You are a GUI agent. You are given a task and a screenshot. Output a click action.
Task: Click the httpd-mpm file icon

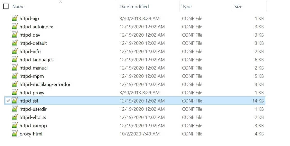coord(15,76)
